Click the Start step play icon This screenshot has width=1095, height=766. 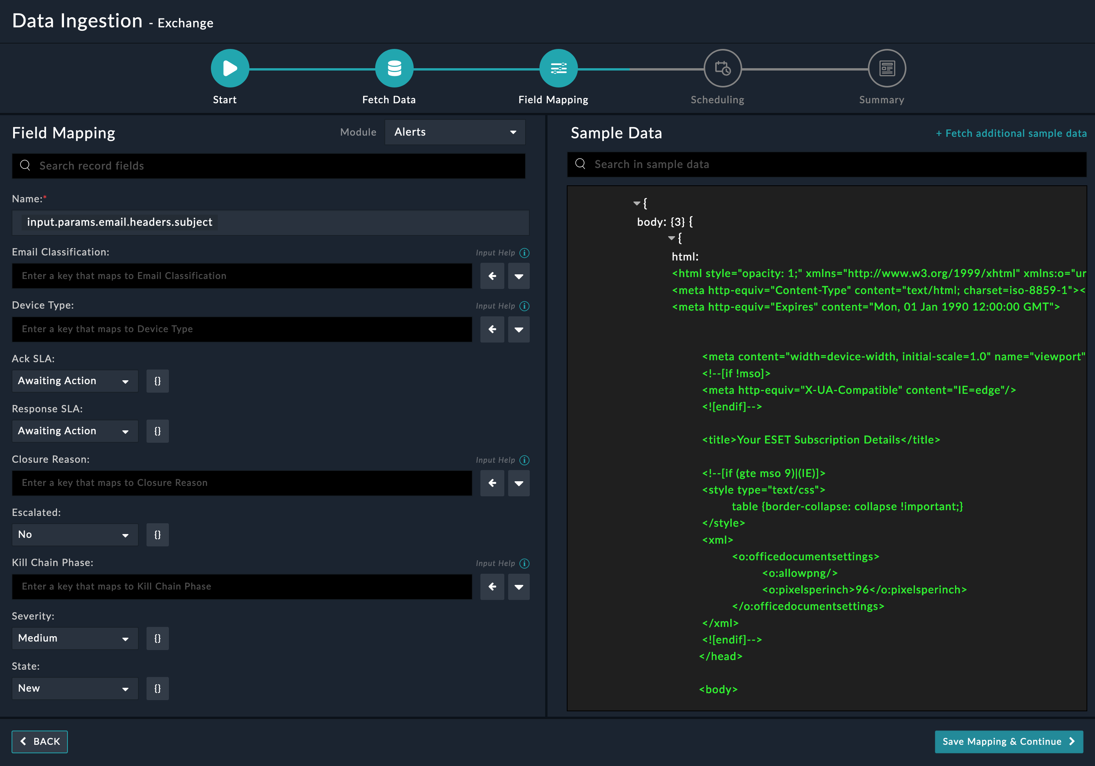pos(230,68)
